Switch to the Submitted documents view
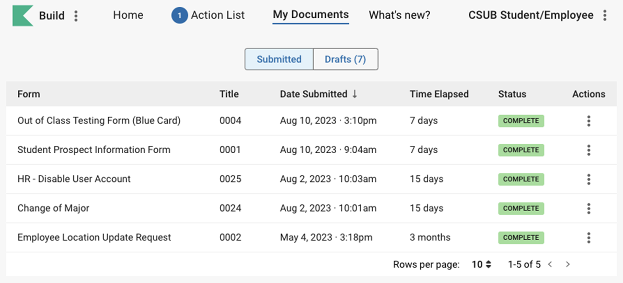 [x=279, y=59]
